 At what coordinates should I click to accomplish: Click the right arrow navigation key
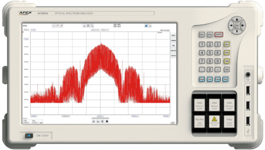point(243,25)
